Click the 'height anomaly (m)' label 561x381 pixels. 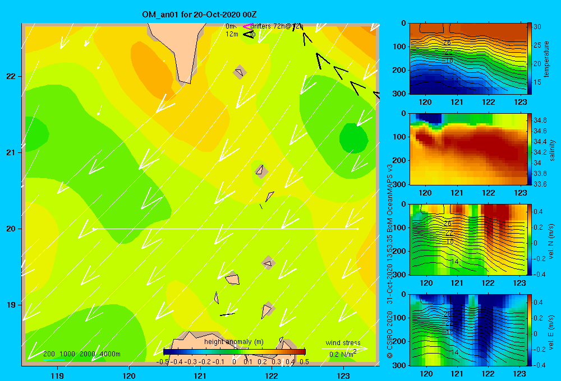233,342
